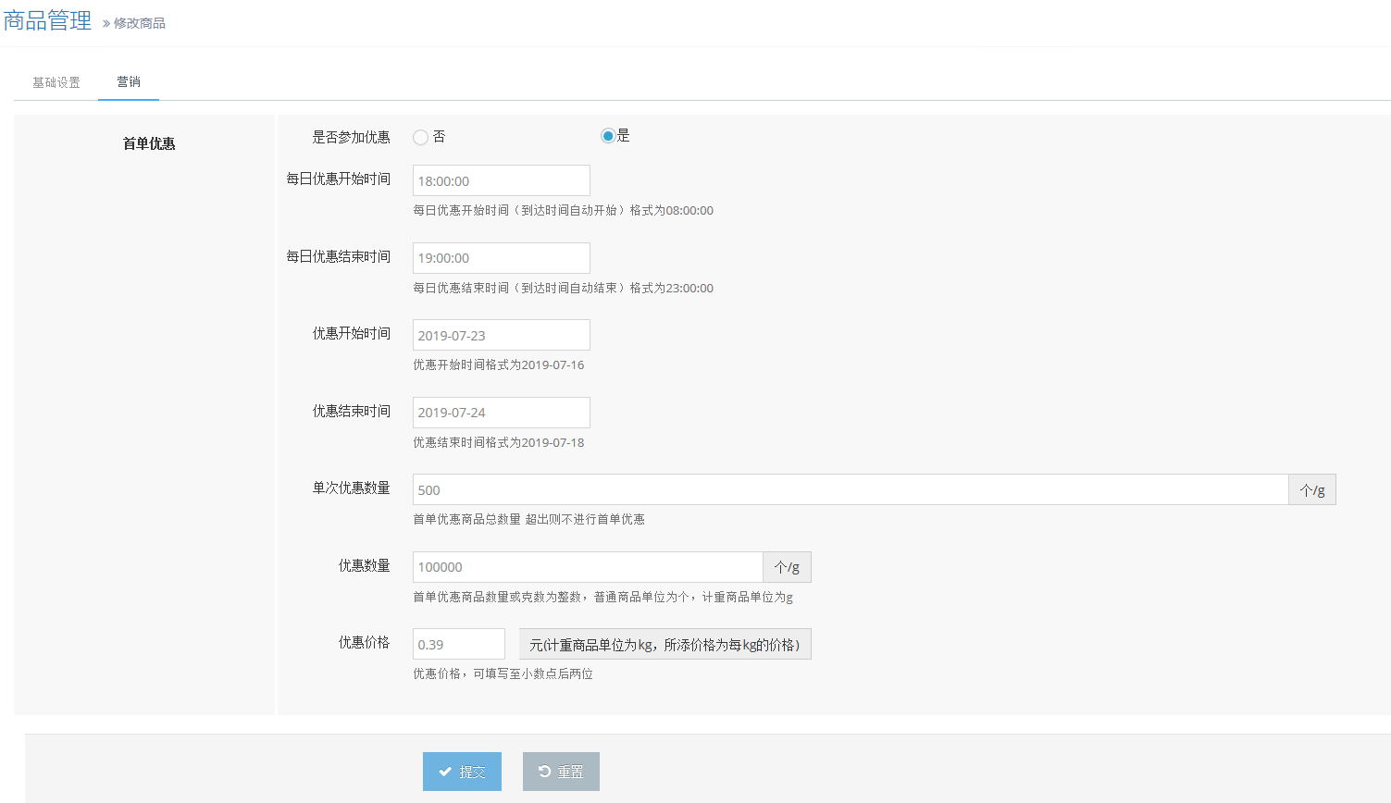Click the 每日优惠开始时间 input field
The image size is (1391, 803).
click(x=501, y=180)
